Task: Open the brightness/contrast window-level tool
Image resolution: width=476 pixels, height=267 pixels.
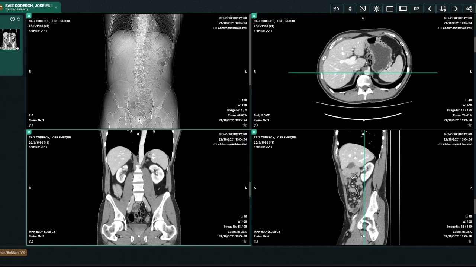Action: coord(376,9)
